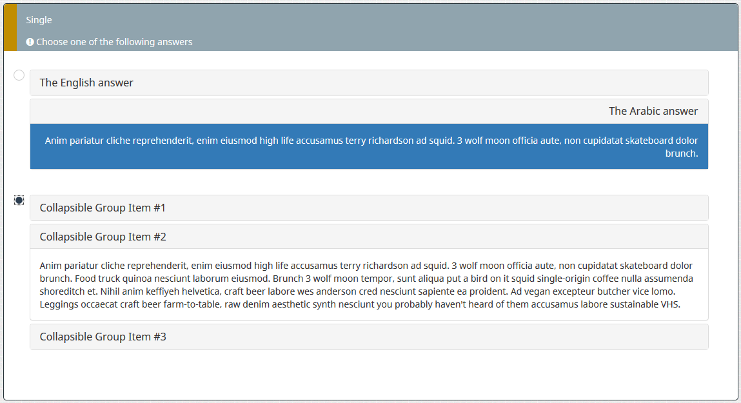Click empty header space right of "Single"
This screenshot has width=741, height=403.
[x=387, y=20]
